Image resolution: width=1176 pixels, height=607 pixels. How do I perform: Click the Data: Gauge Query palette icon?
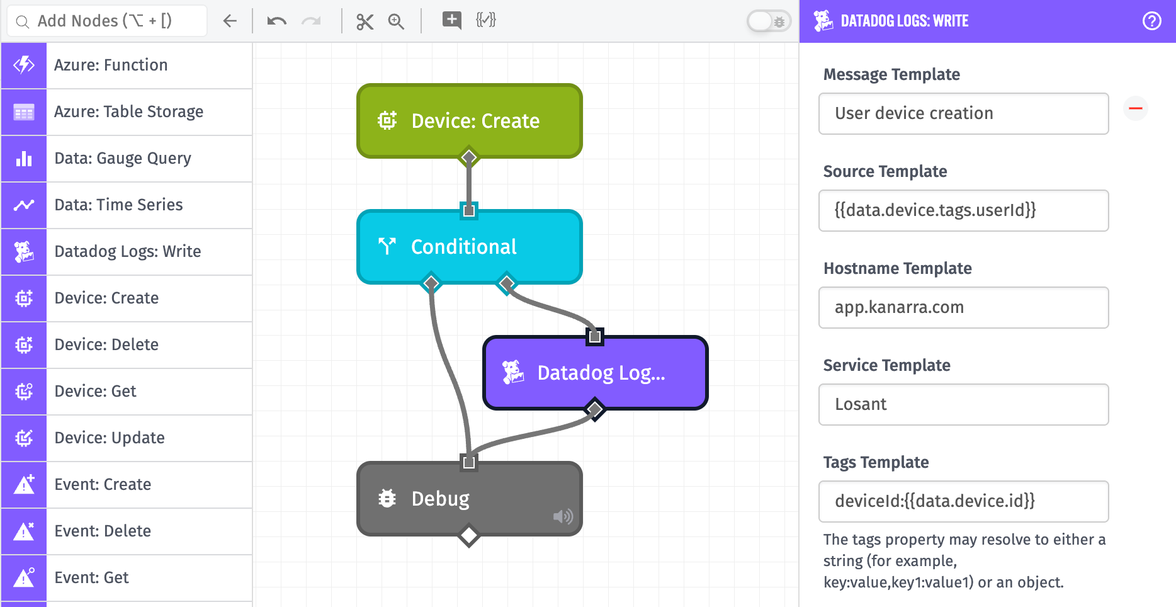pos(24,159)
